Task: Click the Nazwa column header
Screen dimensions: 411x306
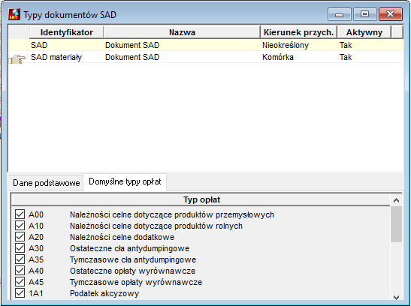Action: pos(182,32)
